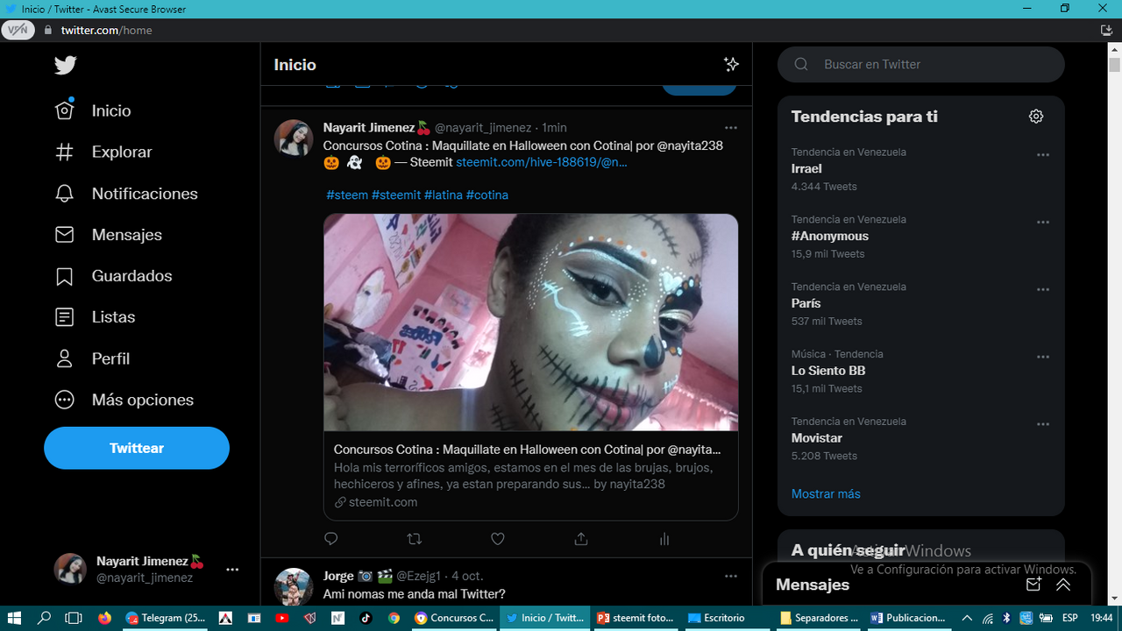1122x631 pixels.
Task: Open Task View on the taskbar
Action: pyautogui.click(x=74, y=618)
